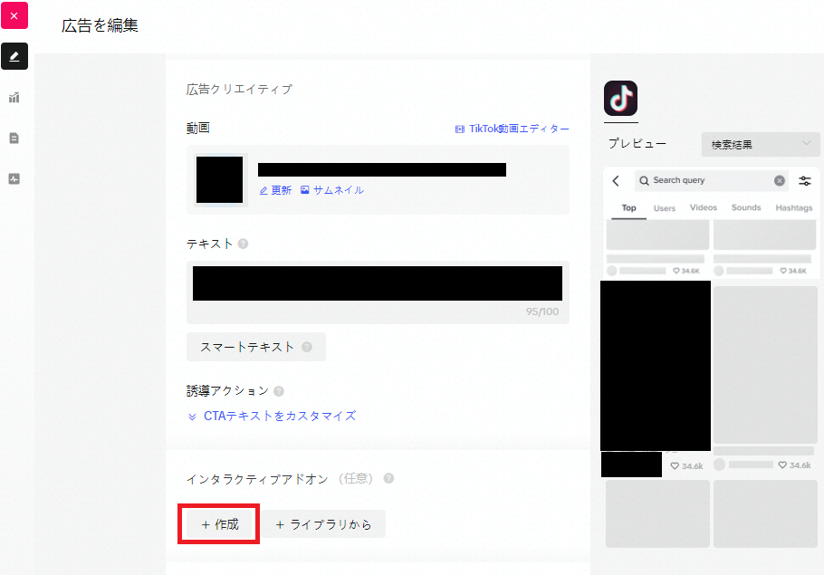Screen dimensions: 824x575
Task: Click the filter icon beside search bar
Action: [x=805, y=181]
